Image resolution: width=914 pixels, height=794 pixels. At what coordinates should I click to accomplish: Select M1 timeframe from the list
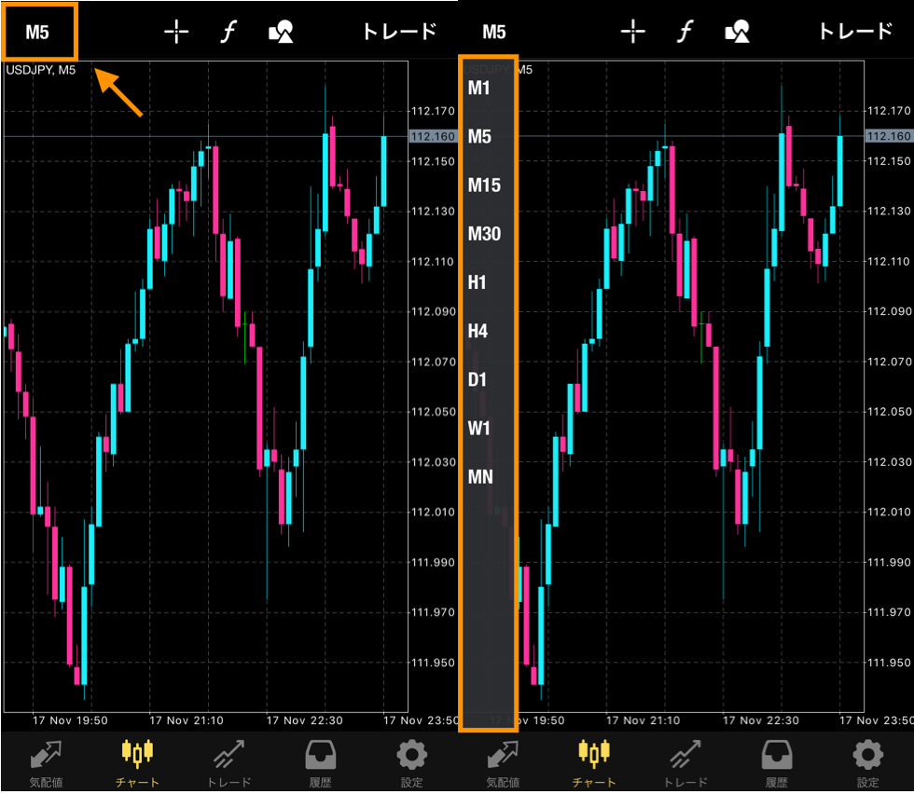pos(478,88)
